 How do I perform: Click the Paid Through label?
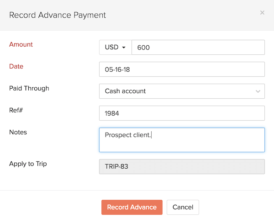29,88
